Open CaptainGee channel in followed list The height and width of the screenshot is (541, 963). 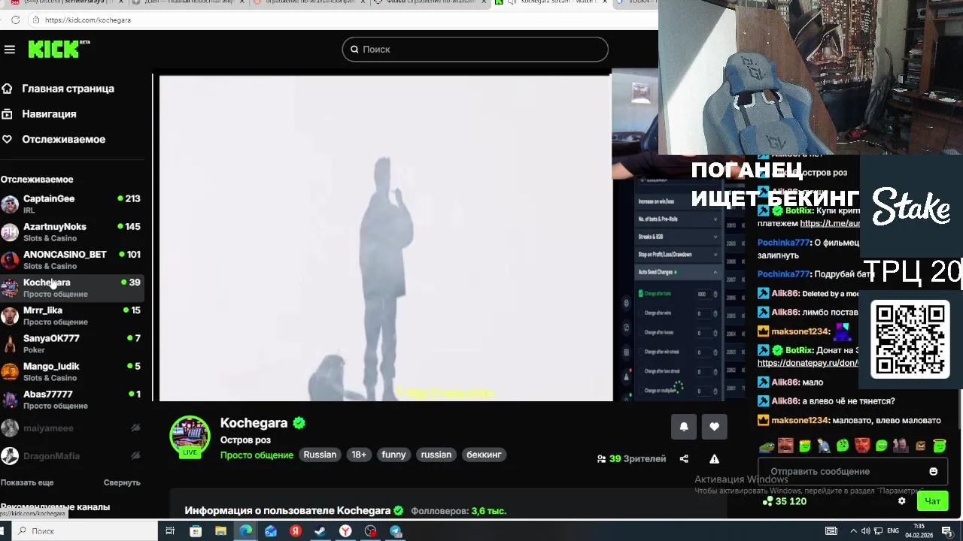71,204
